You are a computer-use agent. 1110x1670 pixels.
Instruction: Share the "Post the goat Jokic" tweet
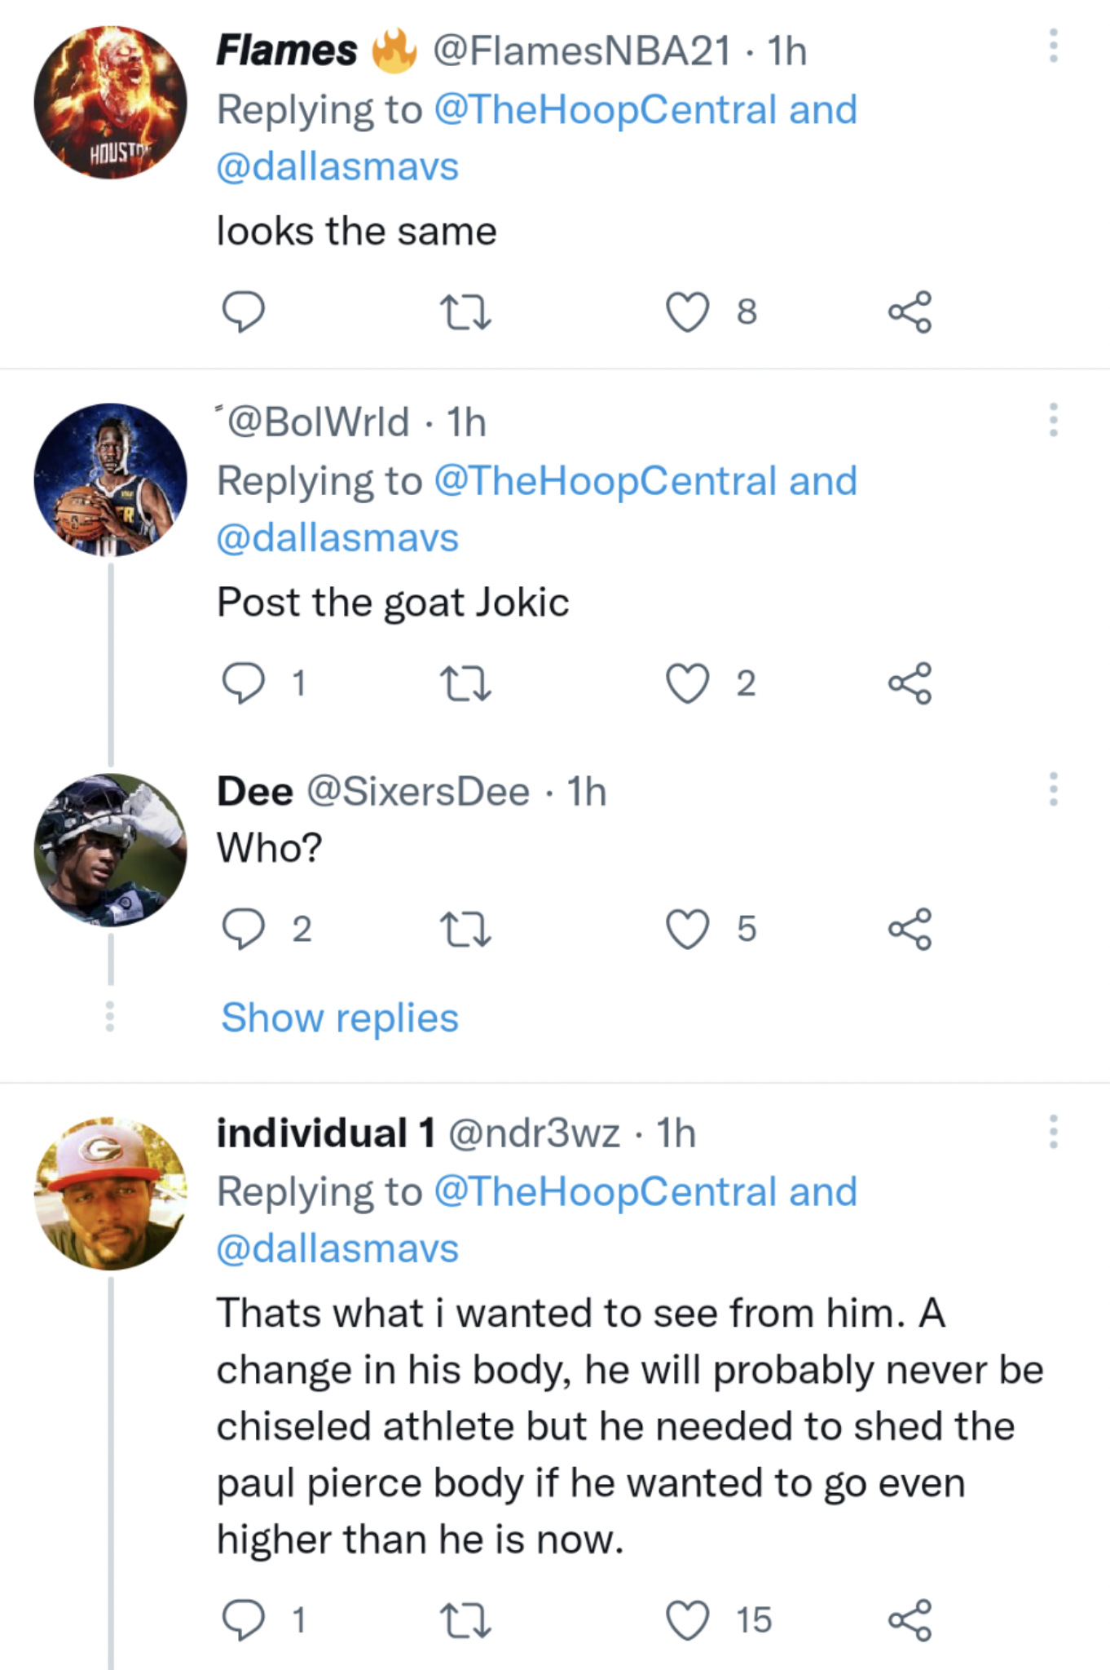tap(910, 683)
